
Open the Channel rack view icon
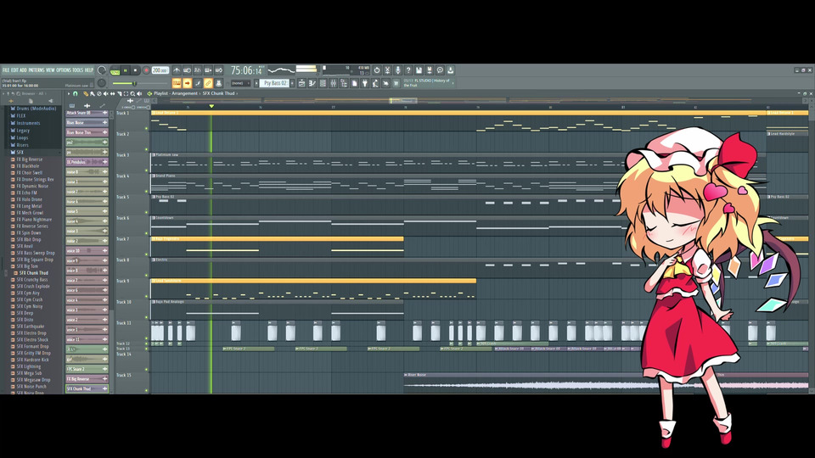(323, 83)
